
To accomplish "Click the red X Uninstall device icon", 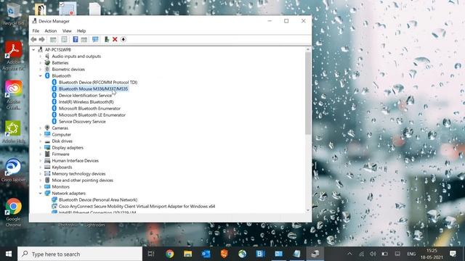I will click(x=115, y=39).
